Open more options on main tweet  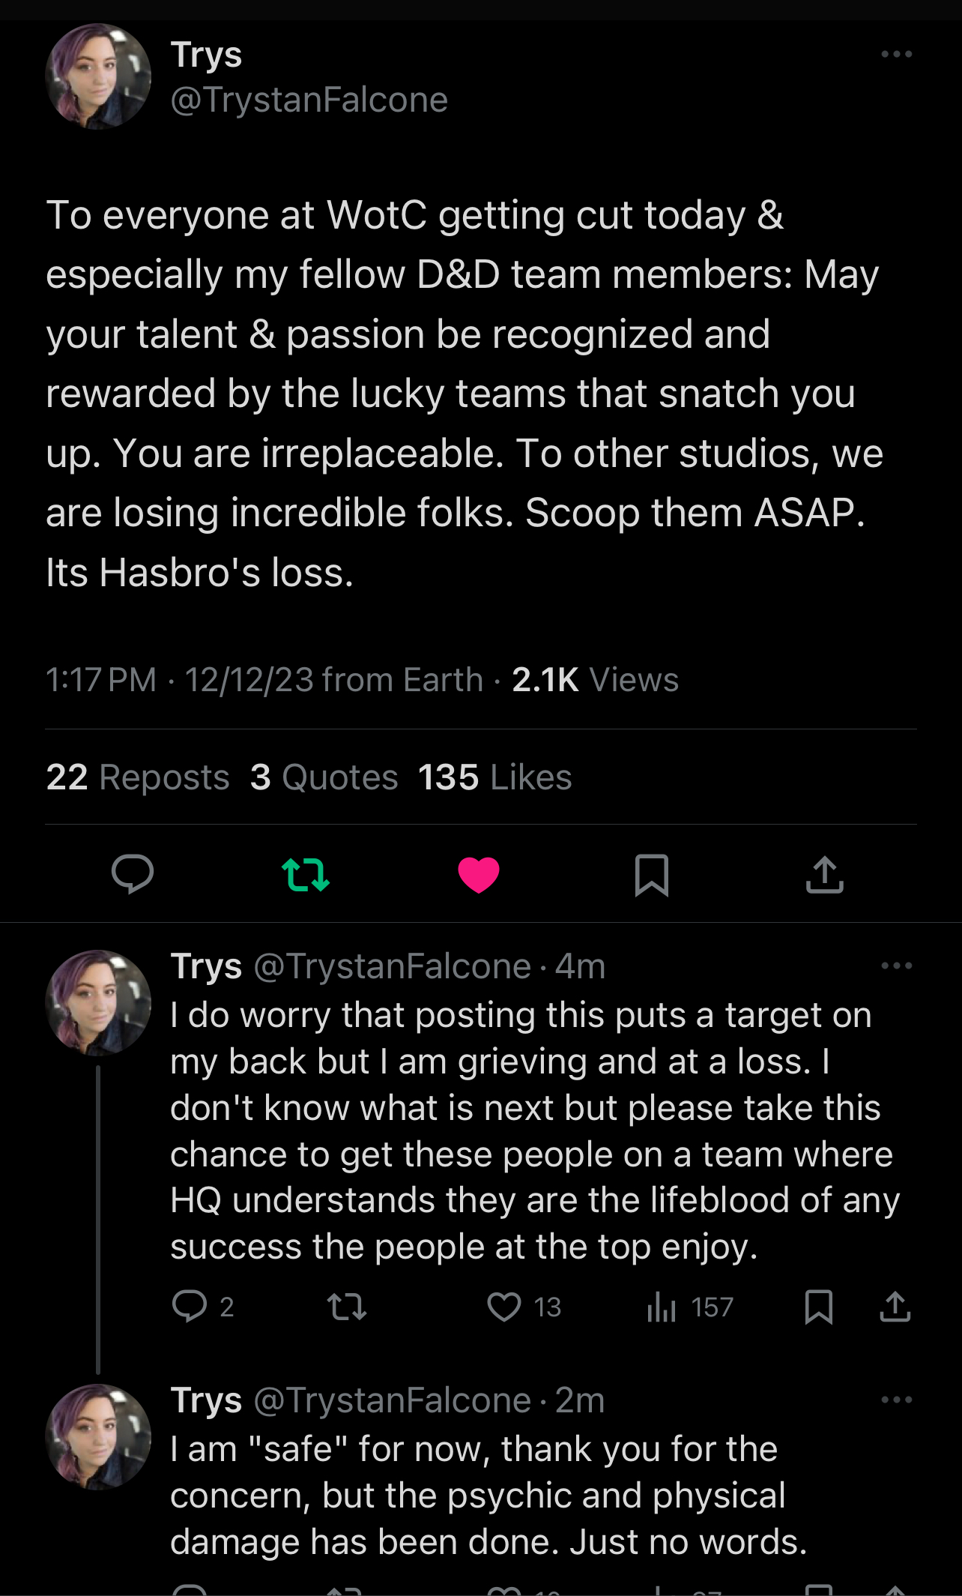click(x=896, y=54)
